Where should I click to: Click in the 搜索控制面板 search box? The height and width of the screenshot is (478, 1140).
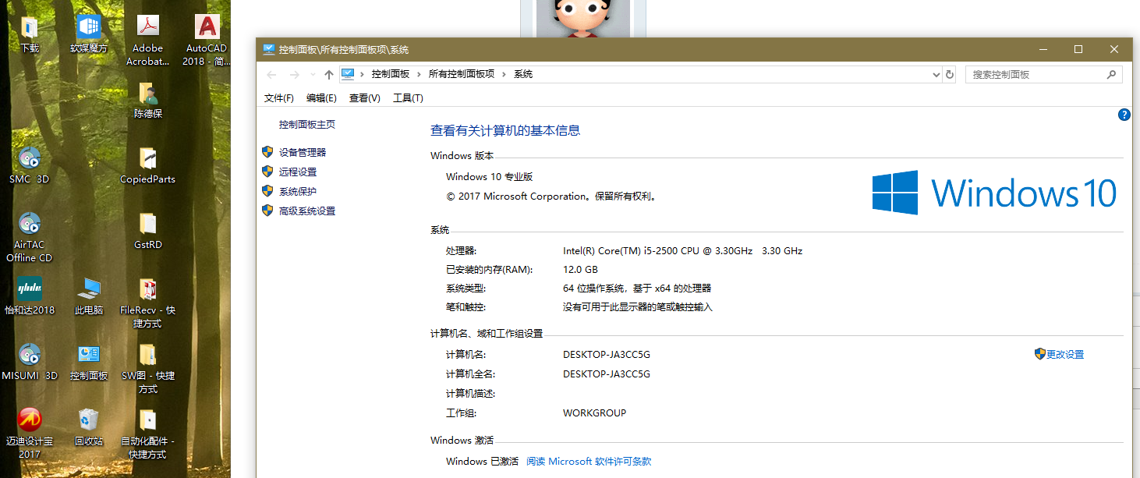click(x=1036, y=74)
